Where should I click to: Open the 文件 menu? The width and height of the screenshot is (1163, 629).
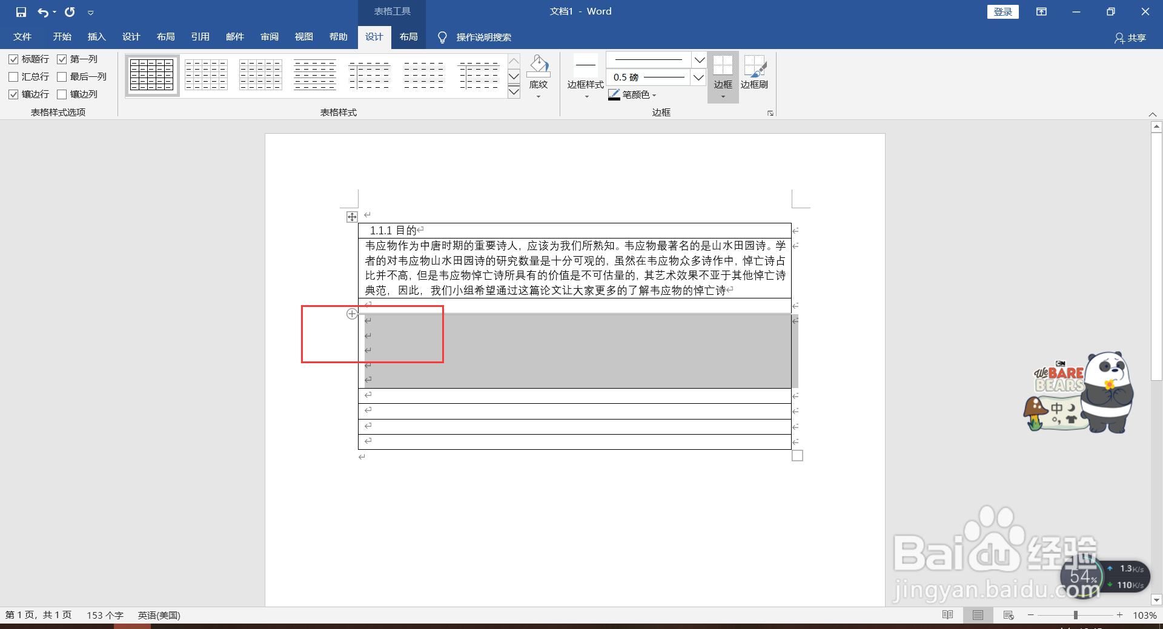(22, 37)
